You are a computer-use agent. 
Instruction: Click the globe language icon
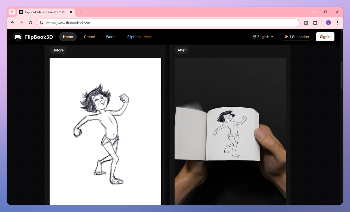[254, 37]
